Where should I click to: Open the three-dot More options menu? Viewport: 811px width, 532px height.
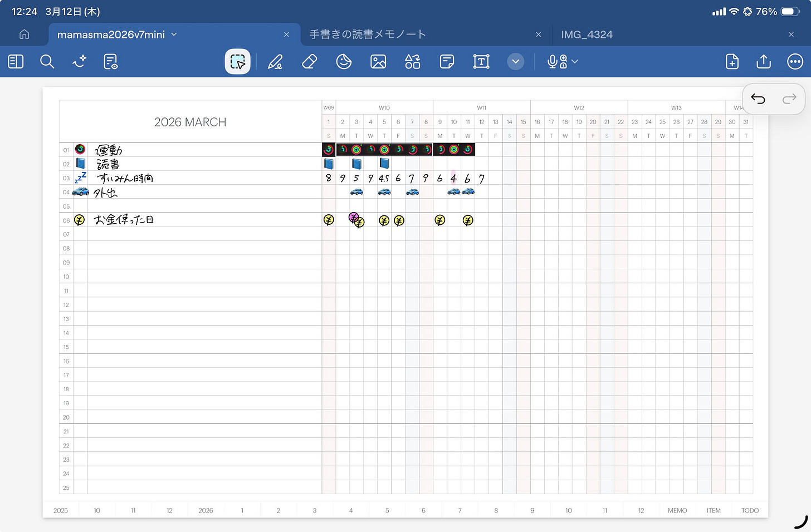click(x=795, y=62)
